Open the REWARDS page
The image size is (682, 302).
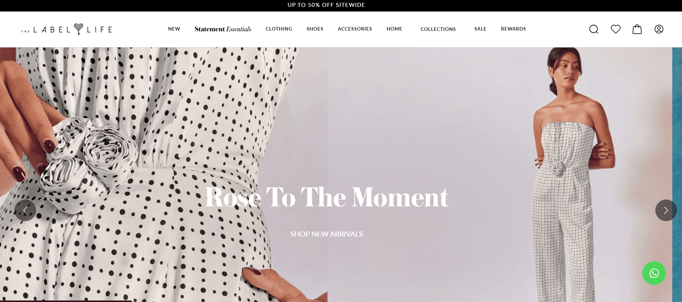pos(513,29)
